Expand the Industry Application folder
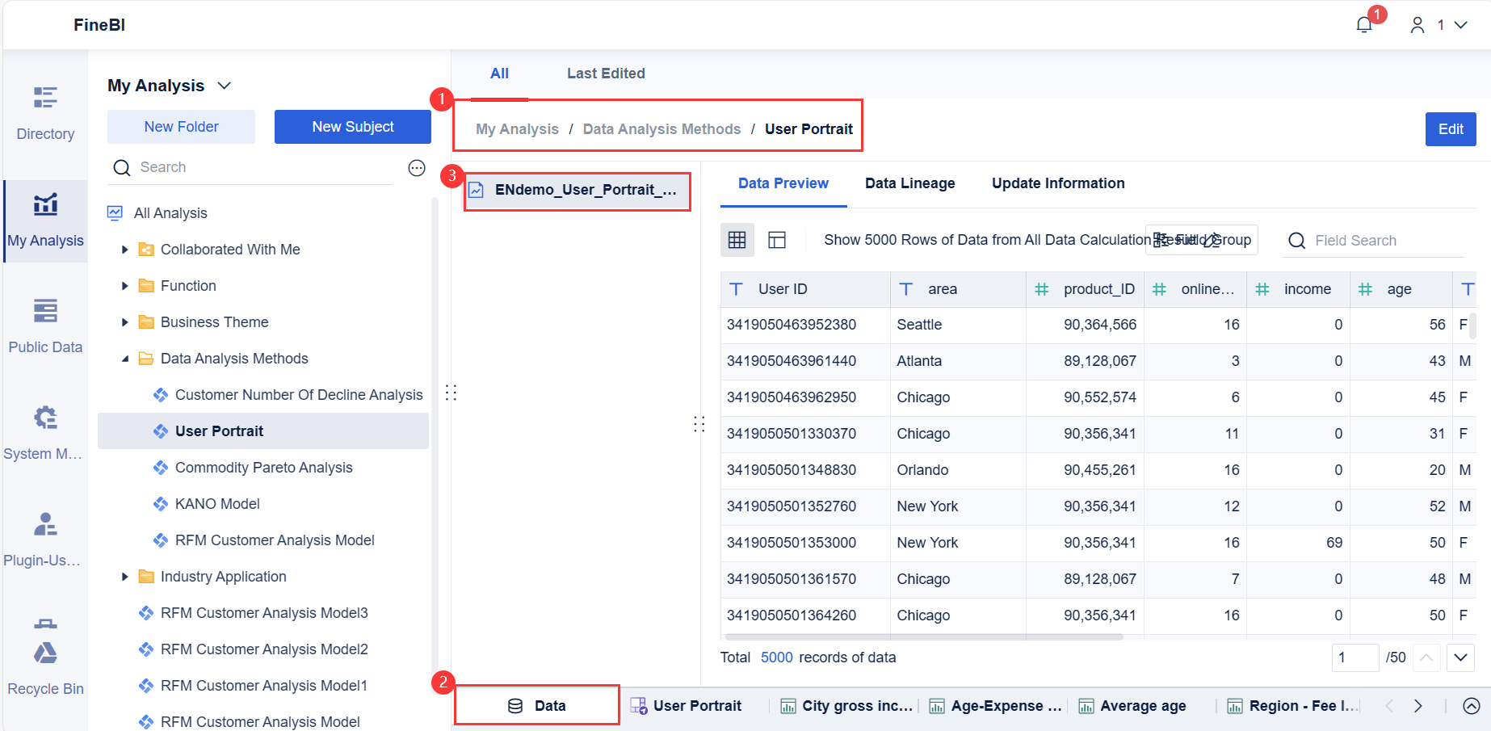Image resolution: width=1491 pixels, height=731 pixels. pos(124,576)
